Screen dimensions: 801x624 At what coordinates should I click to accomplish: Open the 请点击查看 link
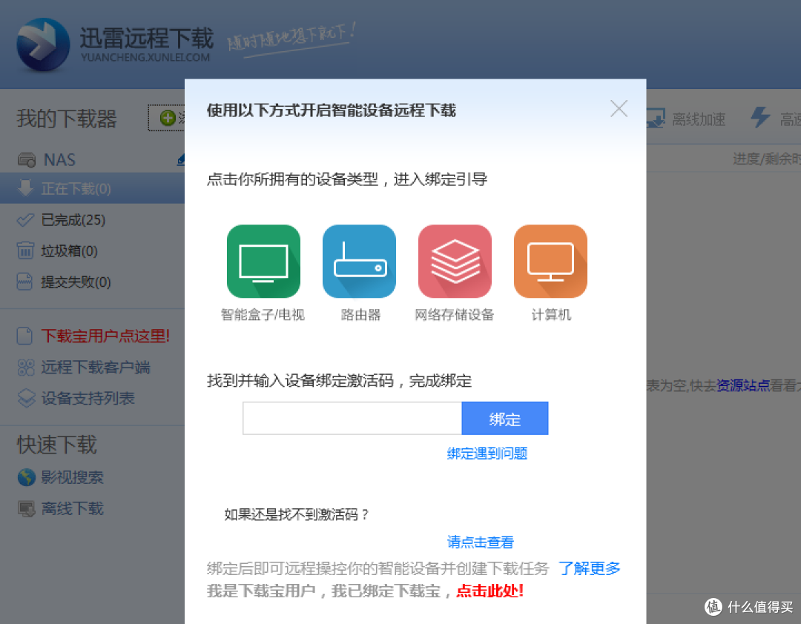480,542
